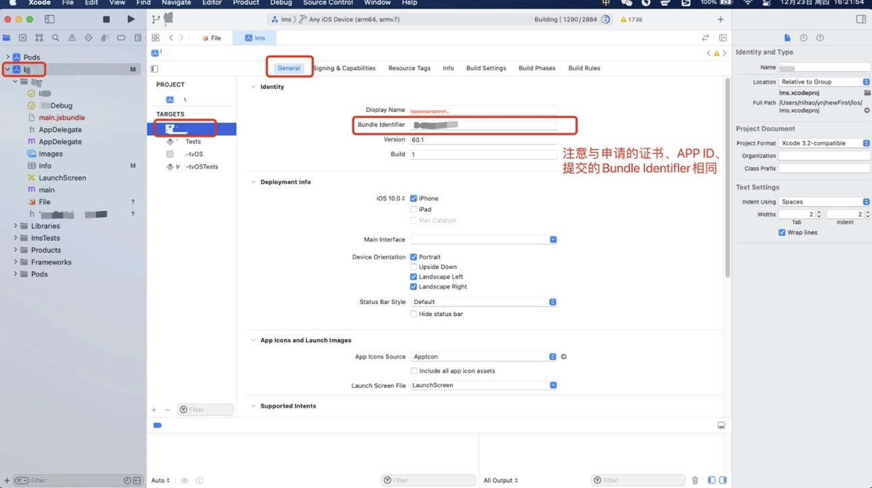
Task: Enable the iPad device checkbox
Action: point(414,210)
